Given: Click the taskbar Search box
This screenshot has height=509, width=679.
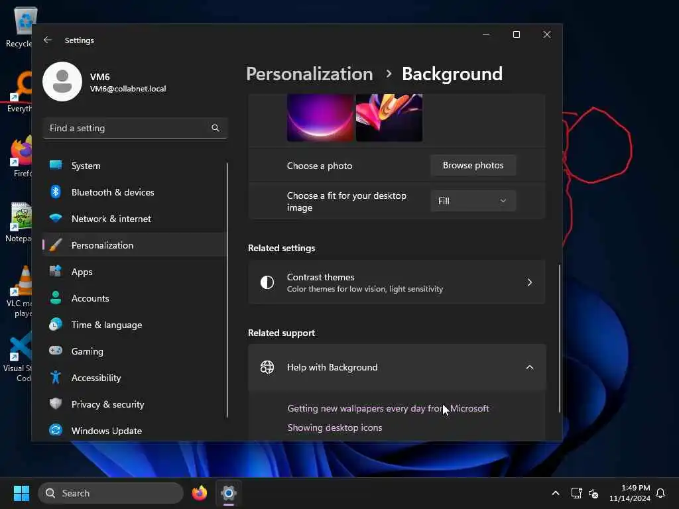Looking at the screenshot, I should tap(111, 493).
